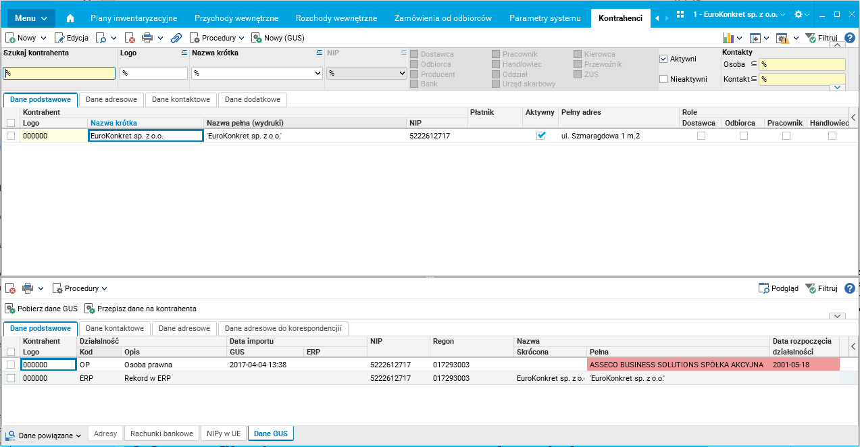
Task: Expand the preview icon dropdown arrow in top toolbar
Action: click(x=113, y=38)
